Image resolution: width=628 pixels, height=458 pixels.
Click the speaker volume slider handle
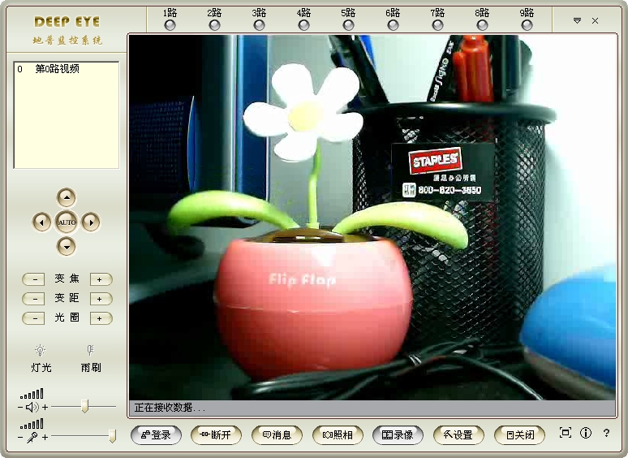pyautogui.click(x=84, y=406)
